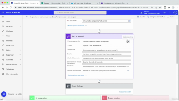This screenshot has width=179, height=101.
Task: Open the JM account avatar
Action: pos(175,13)
